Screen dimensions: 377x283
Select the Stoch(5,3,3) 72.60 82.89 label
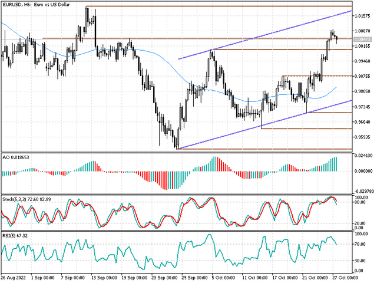27,199
